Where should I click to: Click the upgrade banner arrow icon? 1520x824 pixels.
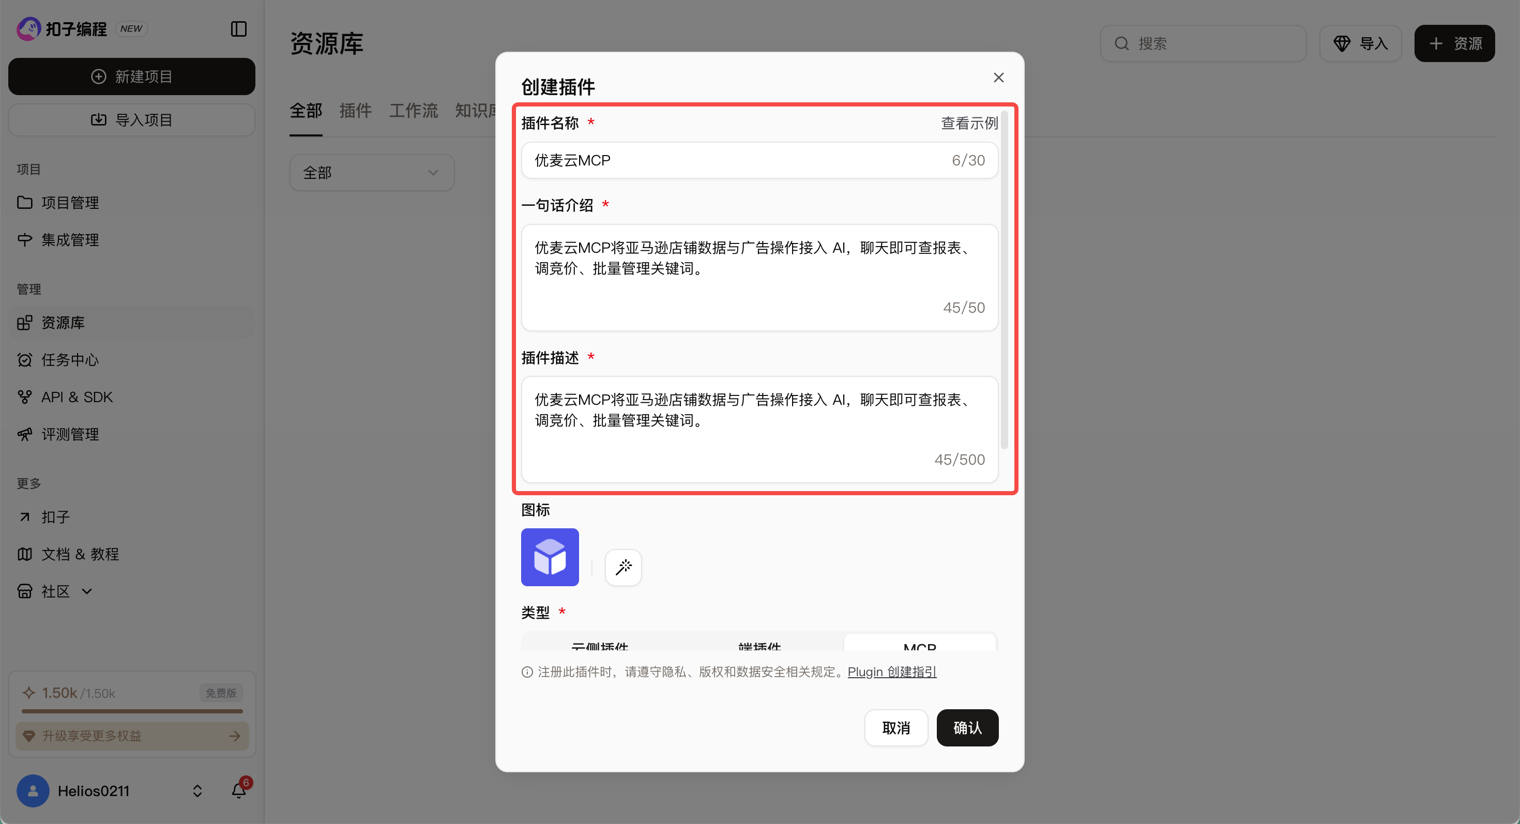pos(235,736)
